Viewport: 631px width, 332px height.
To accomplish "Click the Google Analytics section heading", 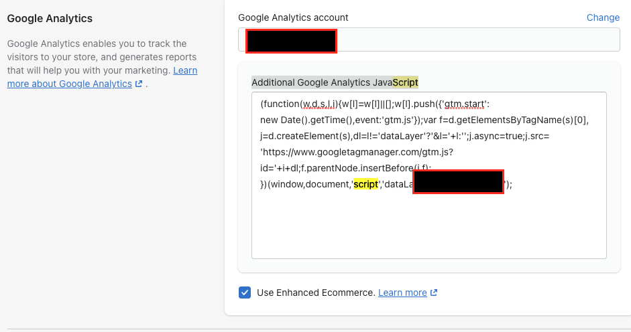I will tap(50, 18).
